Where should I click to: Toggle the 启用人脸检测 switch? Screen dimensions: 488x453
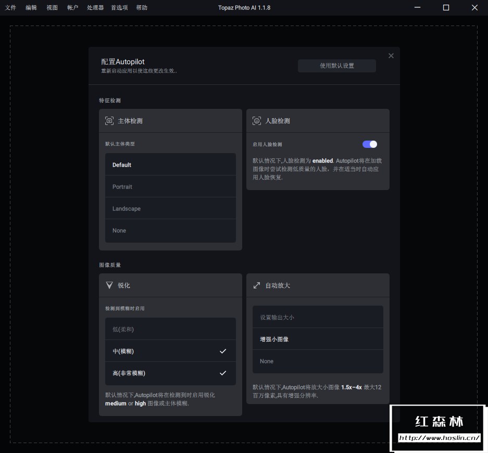point(370,144)
